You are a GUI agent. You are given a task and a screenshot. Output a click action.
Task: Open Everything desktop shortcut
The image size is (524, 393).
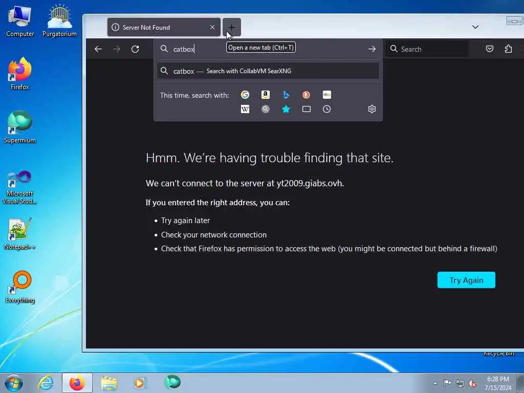pos(20,287)
